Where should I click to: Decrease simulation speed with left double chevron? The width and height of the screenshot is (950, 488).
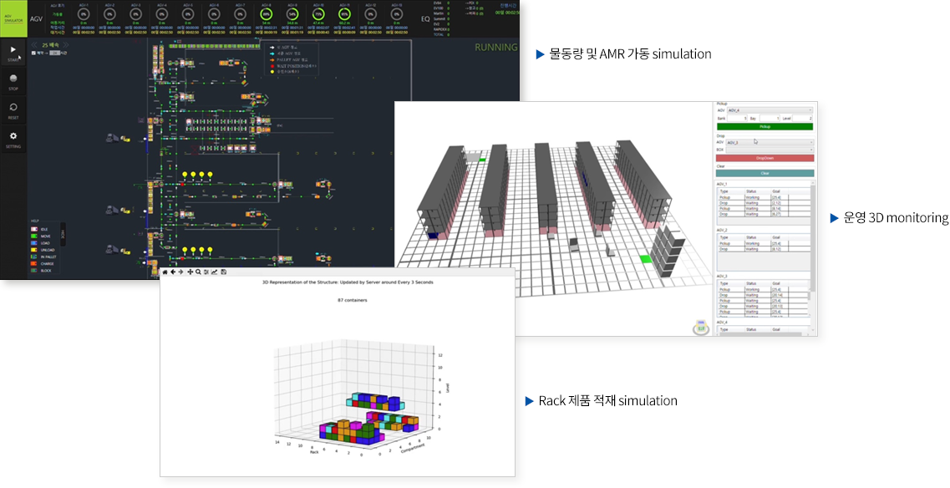pos(34,45)
